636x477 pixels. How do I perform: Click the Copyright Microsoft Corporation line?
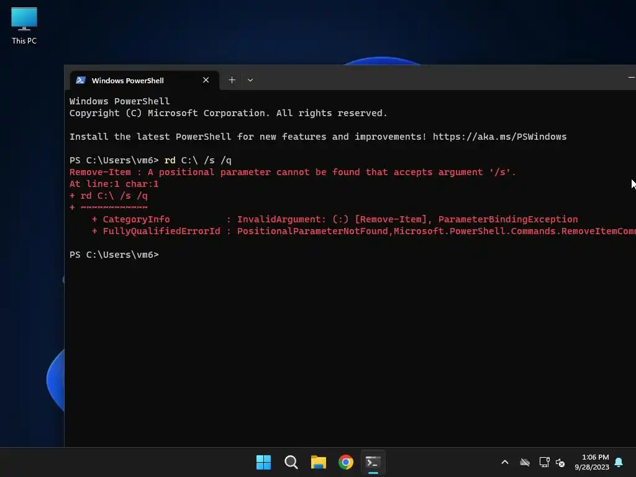(x=229, y=113)
